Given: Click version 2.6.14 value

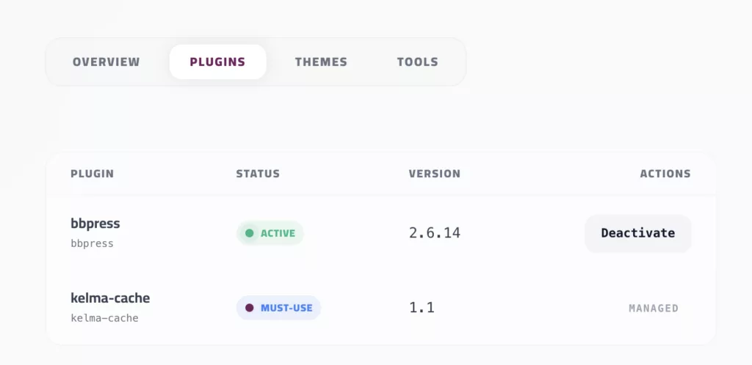Looking at the screenshot, I should click(435, 233).
